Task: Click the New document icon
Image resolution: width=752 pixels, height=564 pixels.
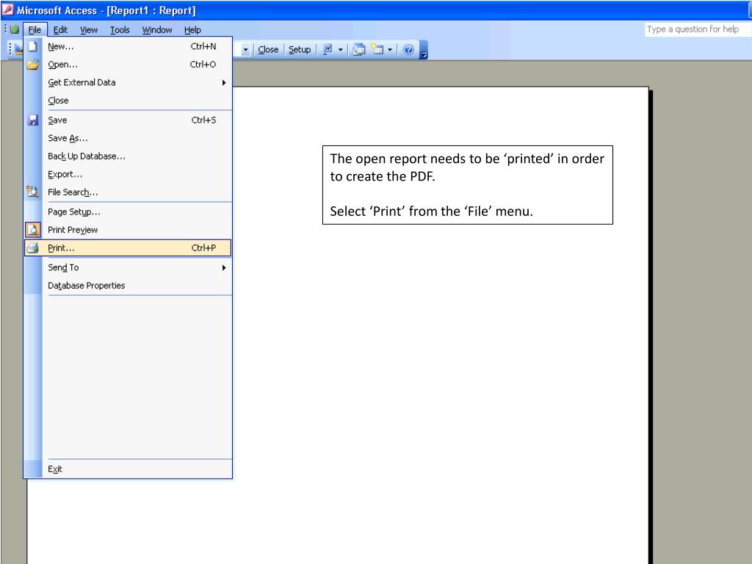Action: (x=32, y=46)
